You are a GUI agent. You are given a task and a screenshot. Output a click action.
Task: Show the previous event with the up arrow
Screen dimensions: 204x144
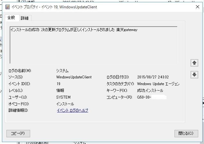pyautogui.click(x=194, y=63)
